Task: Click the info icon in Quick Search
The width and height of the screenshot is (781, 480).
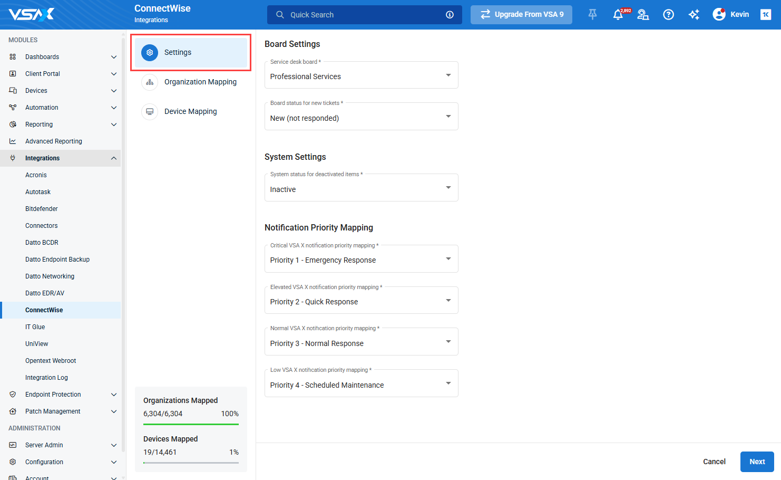Action: tap(450, 15)
